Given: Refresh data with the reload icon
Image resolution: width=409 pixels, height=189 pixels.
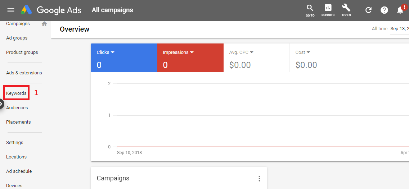Looking at the screenshot, I should [368, 10].
